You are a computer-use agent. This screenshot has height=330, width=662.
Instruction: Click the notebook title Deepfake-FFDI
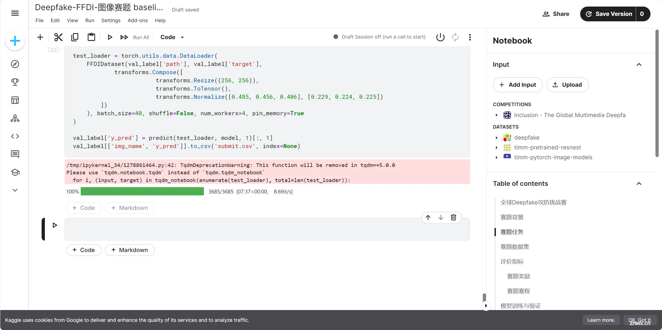click(99, 7)
